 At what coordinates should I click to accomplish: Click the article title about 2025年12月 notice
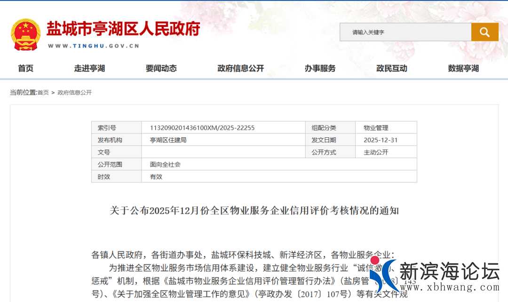point(254,210)
